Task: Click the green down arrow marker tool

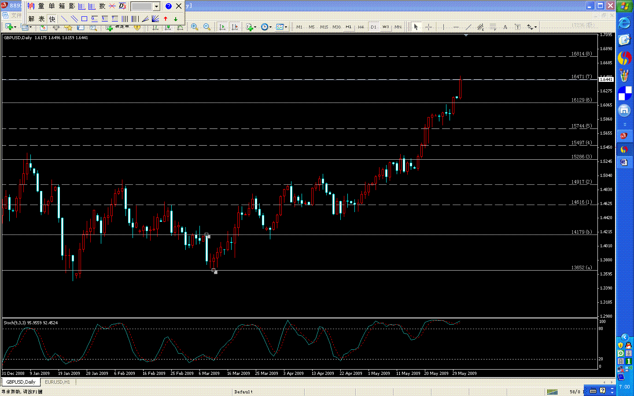Action: [x=176, y=19]
